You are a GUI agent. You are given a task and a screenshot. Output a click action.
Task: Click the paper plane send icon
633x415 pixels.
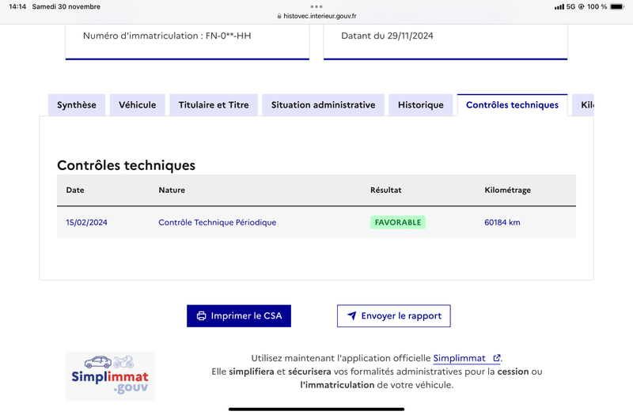pos(351,315)
